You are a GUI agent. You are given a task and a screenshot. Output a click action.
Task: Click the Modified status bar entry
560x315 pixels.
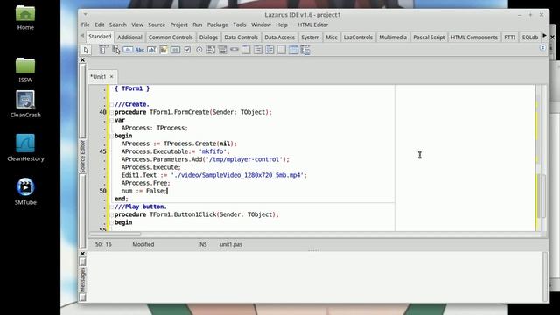tap(143, 244)
